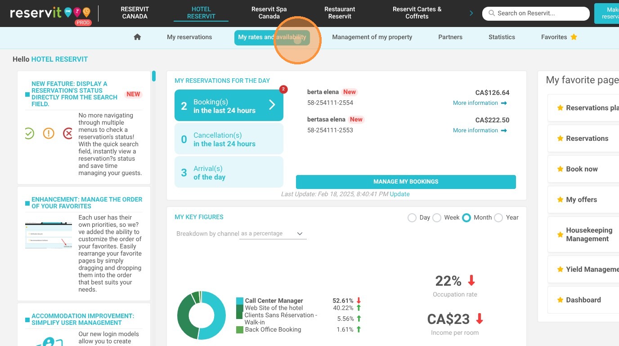Click the Update link for reservations
The image size is (619, 346).
coord(399,194)
